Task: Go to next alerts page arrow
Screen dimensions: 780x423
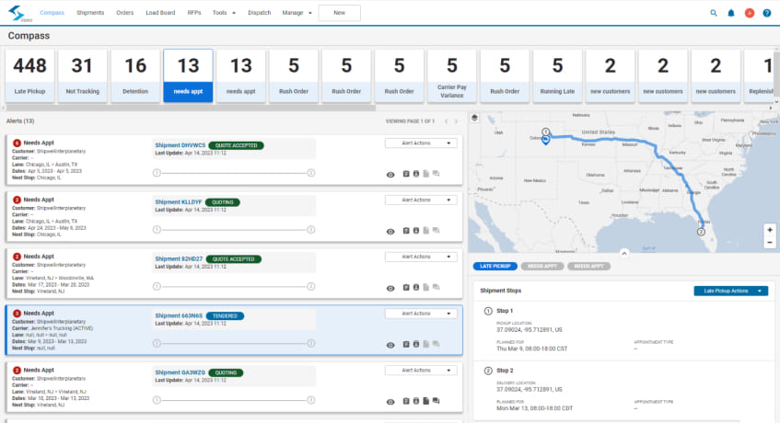Action: [456, 121]
